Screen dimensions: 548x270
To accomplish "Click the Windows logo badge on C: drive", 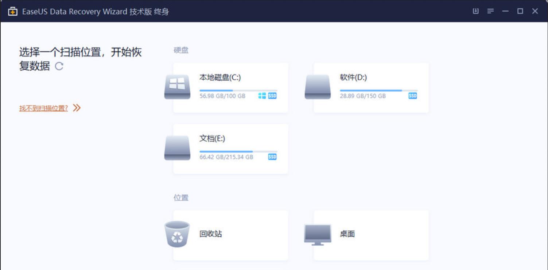I will 262,96.
